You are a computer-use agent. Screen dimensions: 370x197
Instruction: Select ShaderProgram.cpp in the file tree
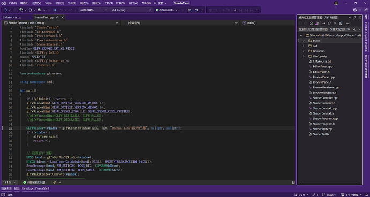[325, 118]
